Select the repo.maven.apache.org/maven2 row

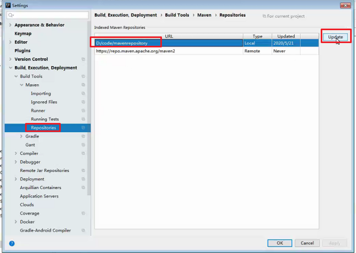207,51
